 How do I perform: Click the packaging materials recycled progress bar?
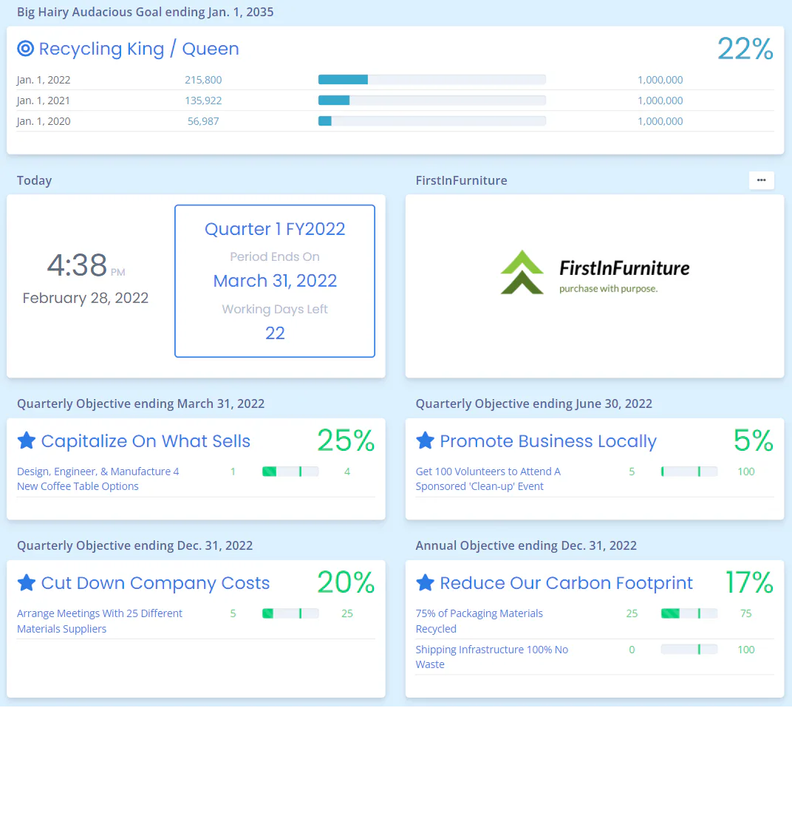689,613
